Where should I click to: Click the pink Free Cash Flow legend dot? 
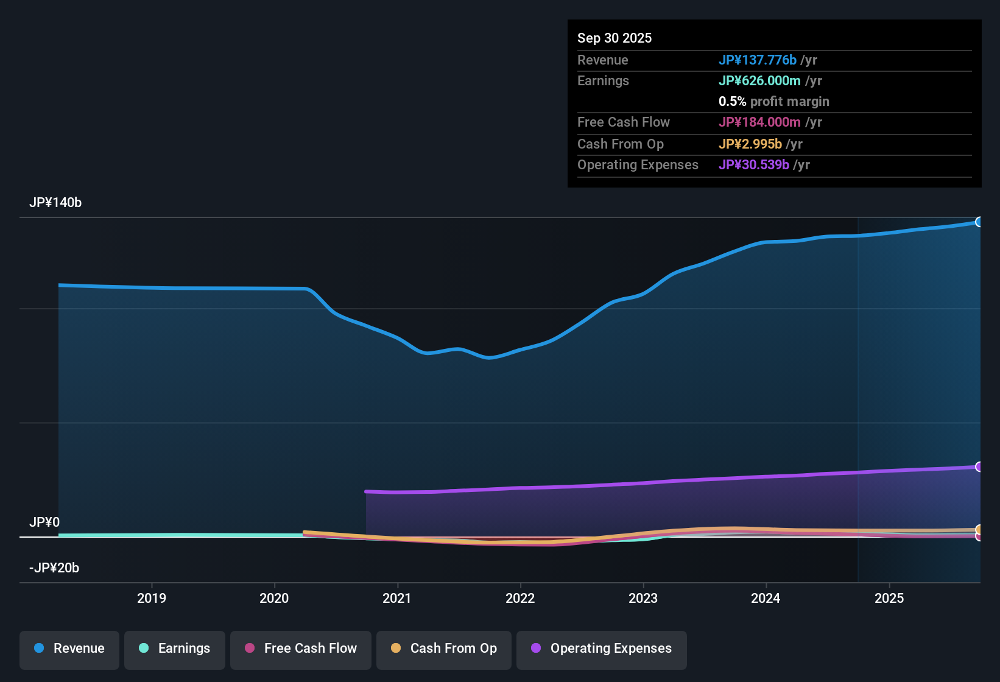[250, 649]
